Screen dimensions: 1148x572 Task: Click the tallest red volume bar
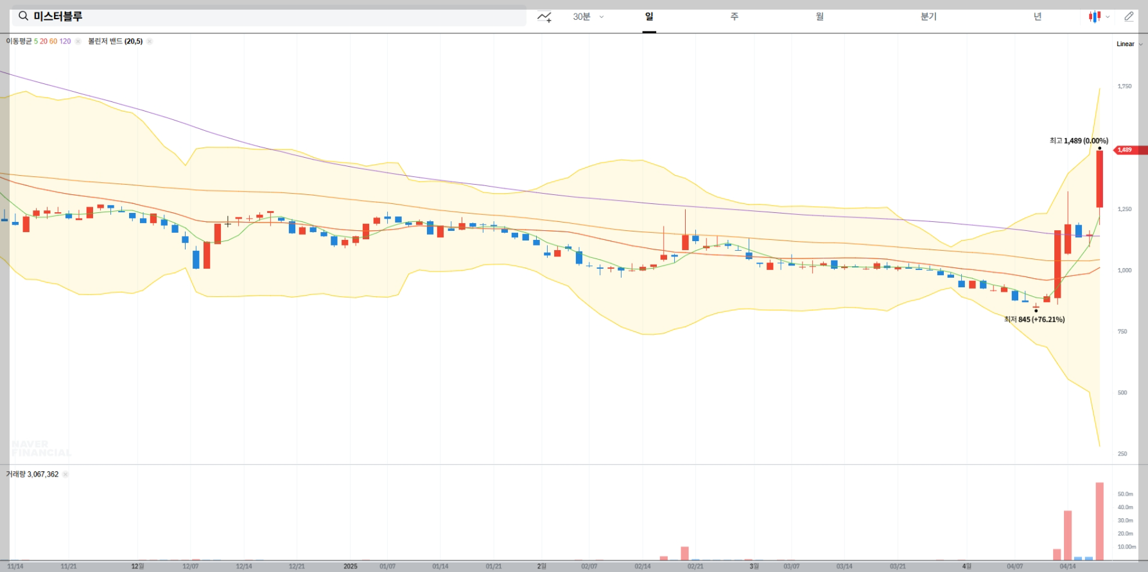click(x=1099, y=521)
